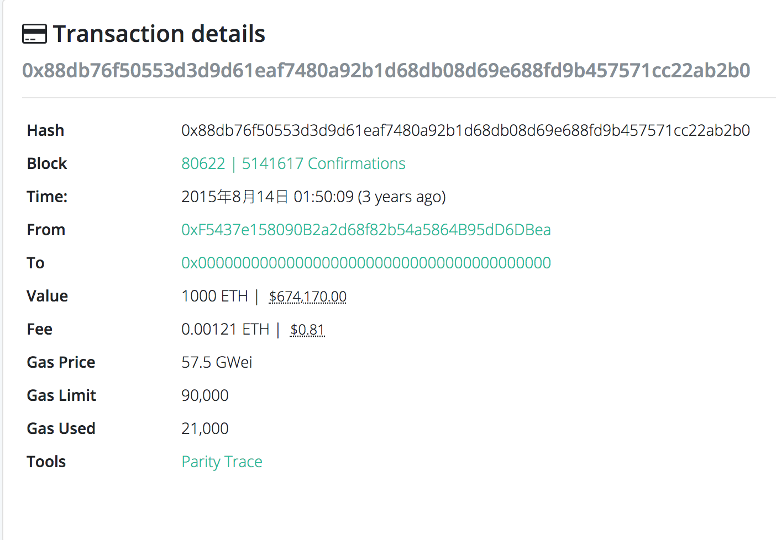Click the Gas Limit value 90,000
776x540 pixels.
205,395
